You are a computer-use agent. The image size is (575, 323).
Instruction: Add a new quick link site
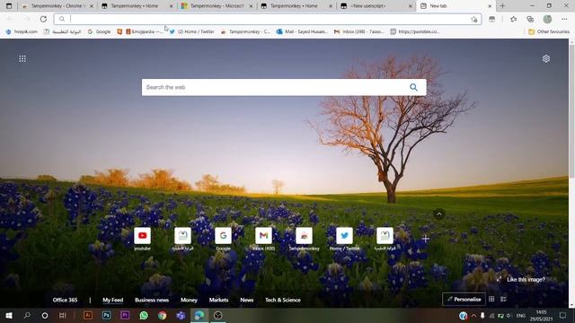425,239
